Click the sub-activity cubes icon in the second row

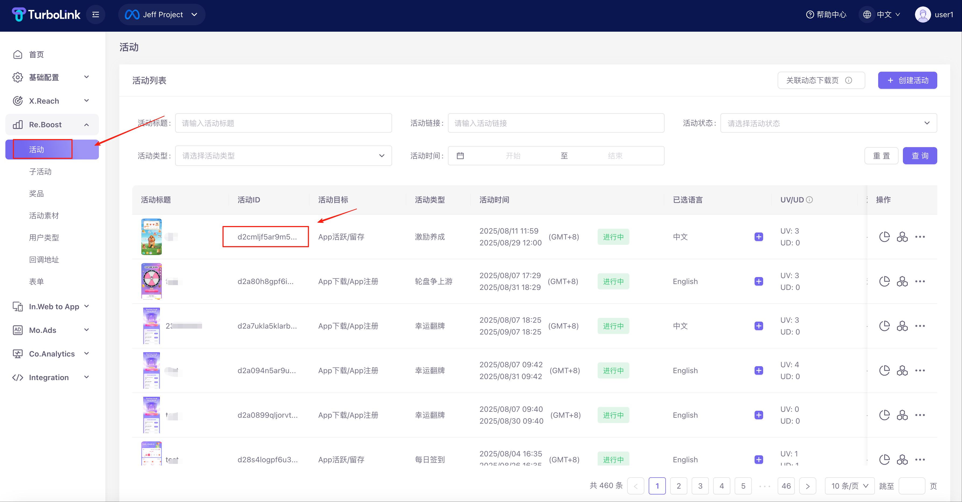click(902, 281)
